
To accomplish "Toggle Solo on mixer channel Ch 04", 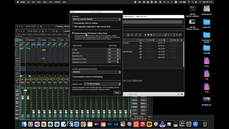I will click(39, 82).
